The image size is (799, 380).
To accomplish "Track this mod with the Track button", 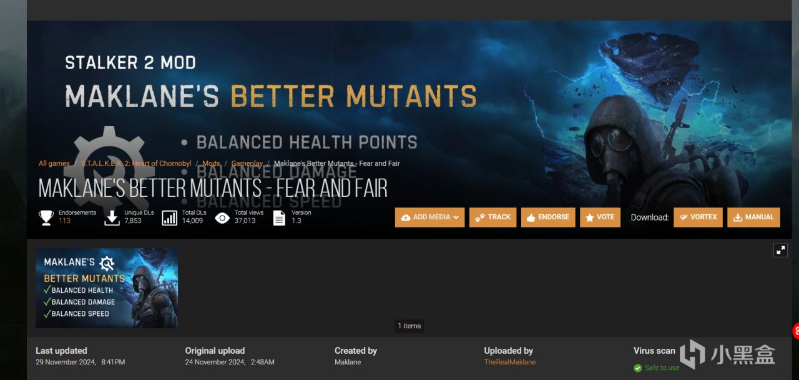I will click(x=493, y=217).
